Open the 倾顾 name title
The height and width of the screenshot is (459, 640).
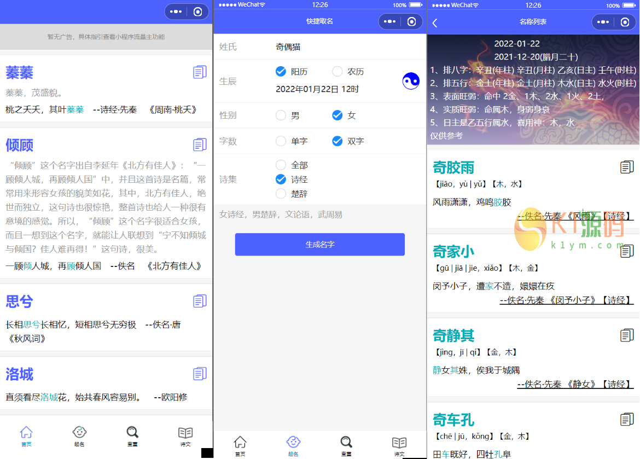[19, 145]
